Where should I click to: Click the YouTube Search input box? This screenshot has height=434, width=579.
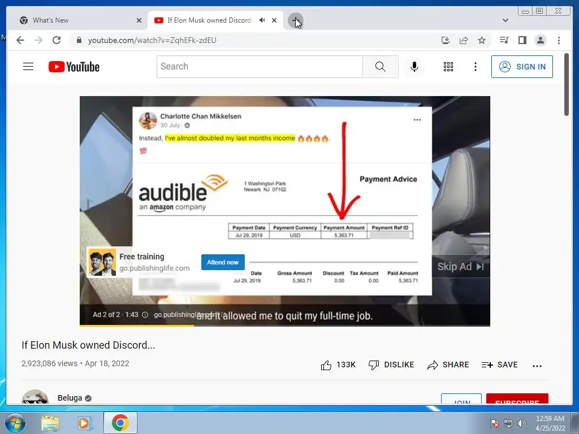pyautogui.click(x=260, y=67)
